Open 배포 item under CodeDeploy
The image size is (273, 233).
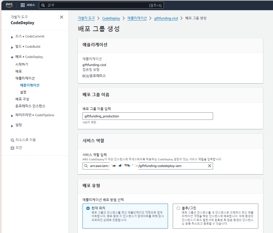19,71
